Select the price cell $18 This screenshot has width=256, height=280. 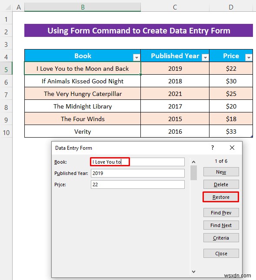tap(231, 119)
